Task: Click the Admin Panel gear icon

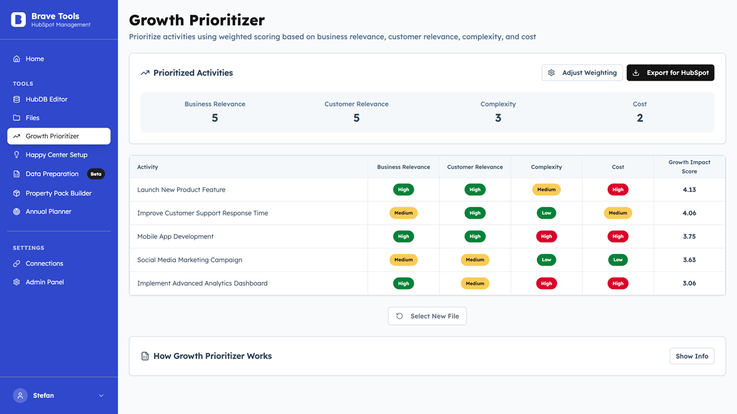Action: (x=17, y=282)
